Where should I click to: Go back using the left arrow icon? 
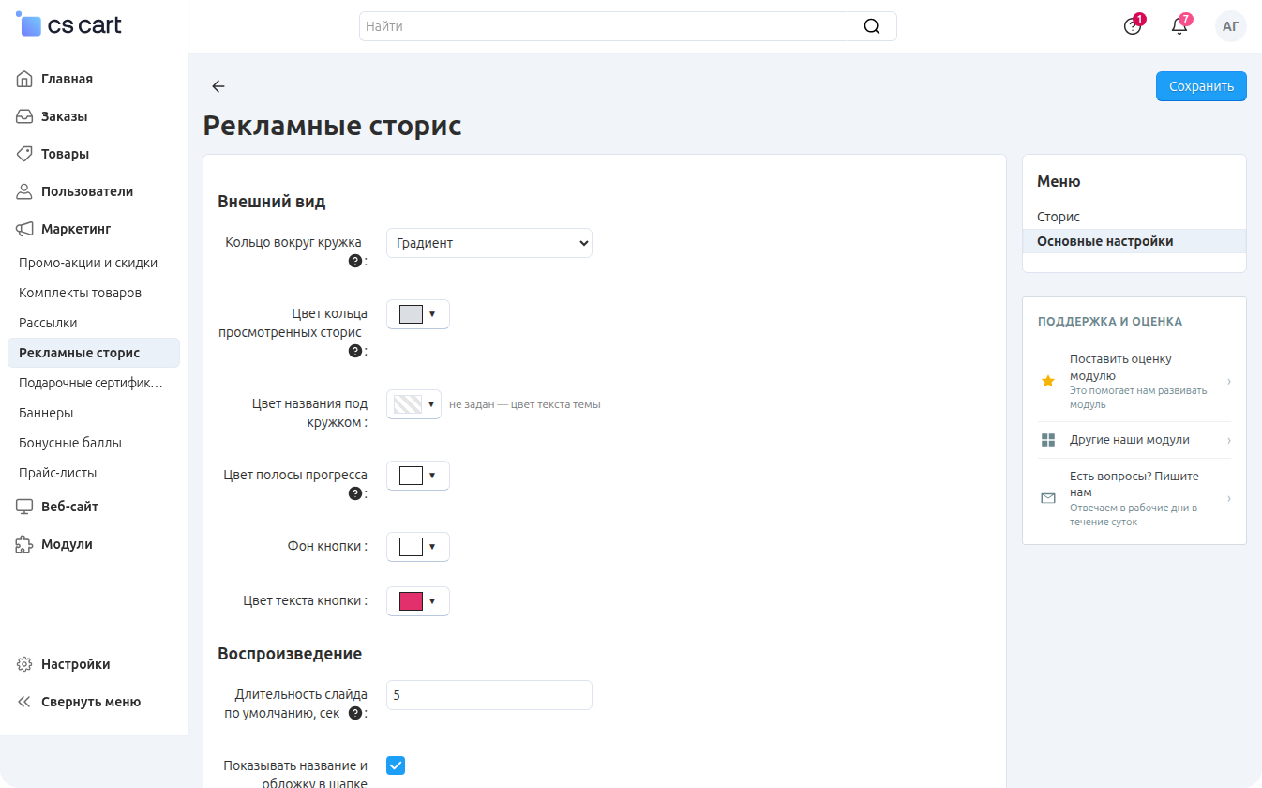[218, 86]
